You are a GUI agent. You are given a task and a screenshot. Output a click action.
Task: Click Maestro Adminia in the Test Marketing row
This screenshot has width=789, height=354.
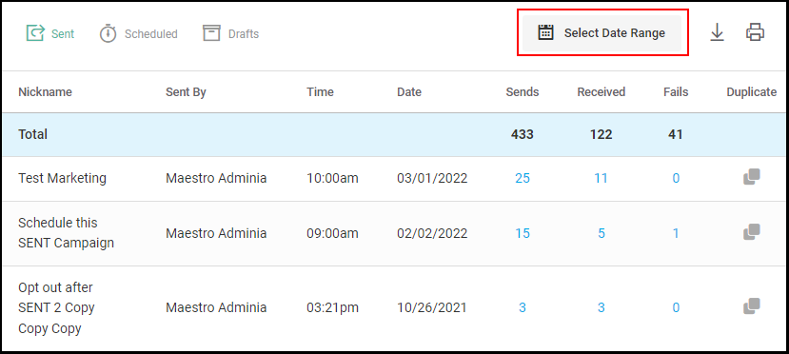point(216,178)
